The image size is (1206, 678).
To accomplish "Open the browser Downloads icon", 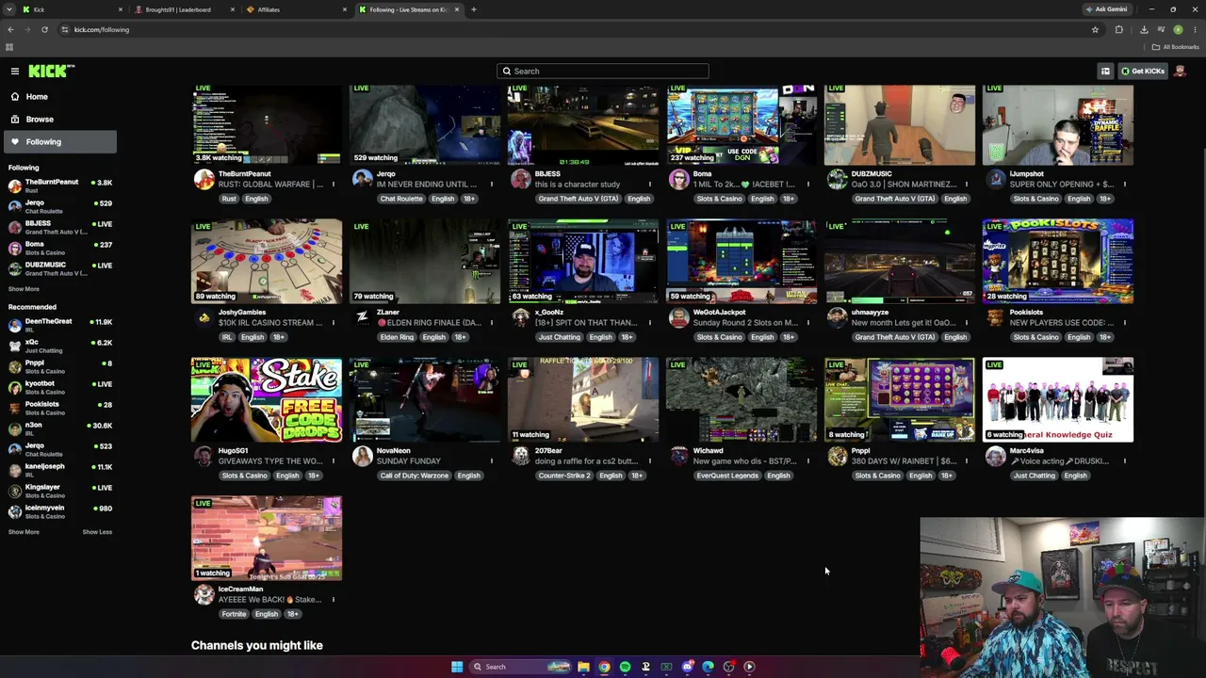I will (x=1144, y=30).
